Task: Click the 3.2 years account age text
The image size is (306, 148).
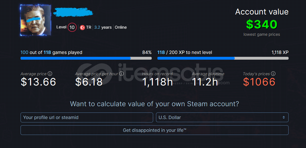Action: pos(103,28)
